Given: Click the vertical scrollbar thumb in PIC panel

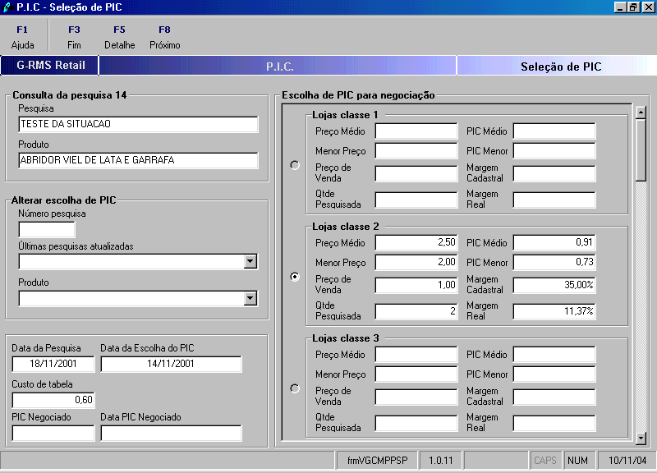Looking at the screenshot, I should [641, 150].
